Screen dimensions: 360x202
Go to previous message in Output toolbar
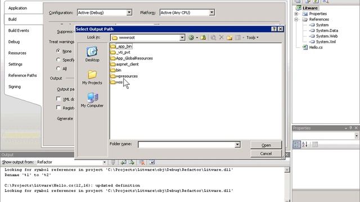pyautogui.click(x=124, y=162)
